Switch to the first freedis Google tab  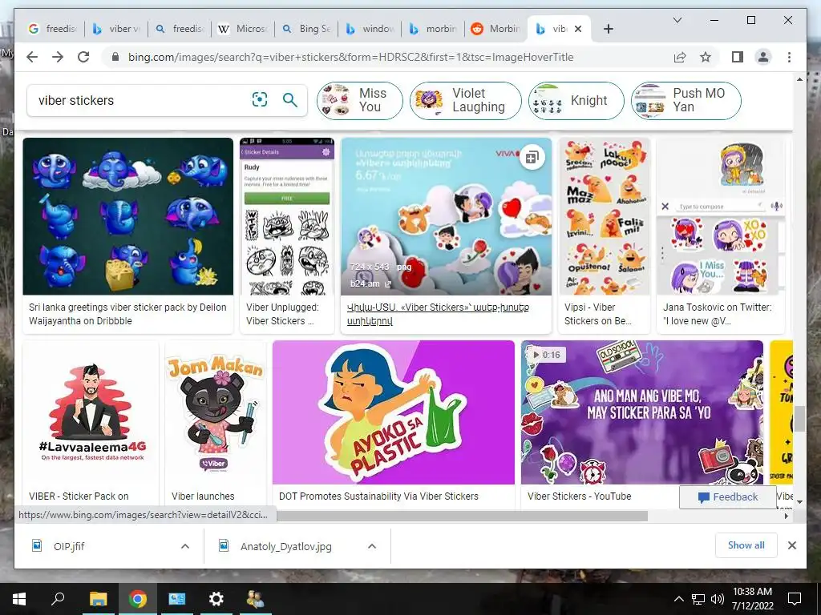(52, 29)
